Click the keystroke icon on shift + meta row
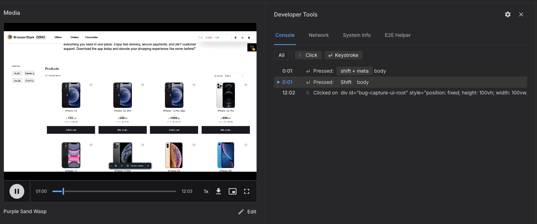Image resolution: width=537 pixels, height=224 pixels. 308,71
